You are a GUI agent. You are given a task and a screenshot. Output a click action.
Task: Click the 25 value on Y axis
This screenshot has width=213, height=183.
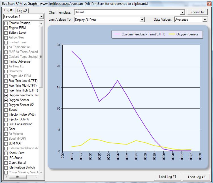[x=58, y=45]
